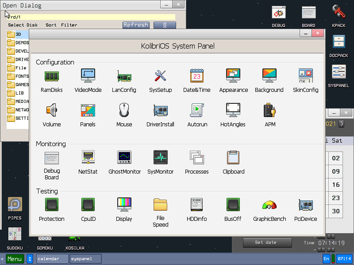Click the taskbar clock showing 07:14
354x265 pixels.
344,259
